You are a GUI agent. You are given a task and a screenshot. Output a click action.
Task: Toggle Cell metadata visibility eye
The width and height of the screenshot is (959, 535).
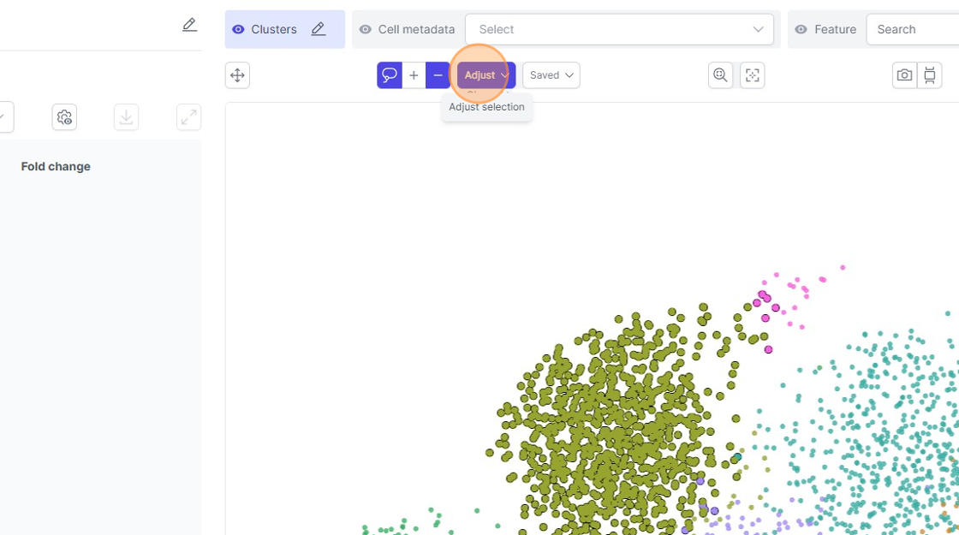tap(366, 29)
